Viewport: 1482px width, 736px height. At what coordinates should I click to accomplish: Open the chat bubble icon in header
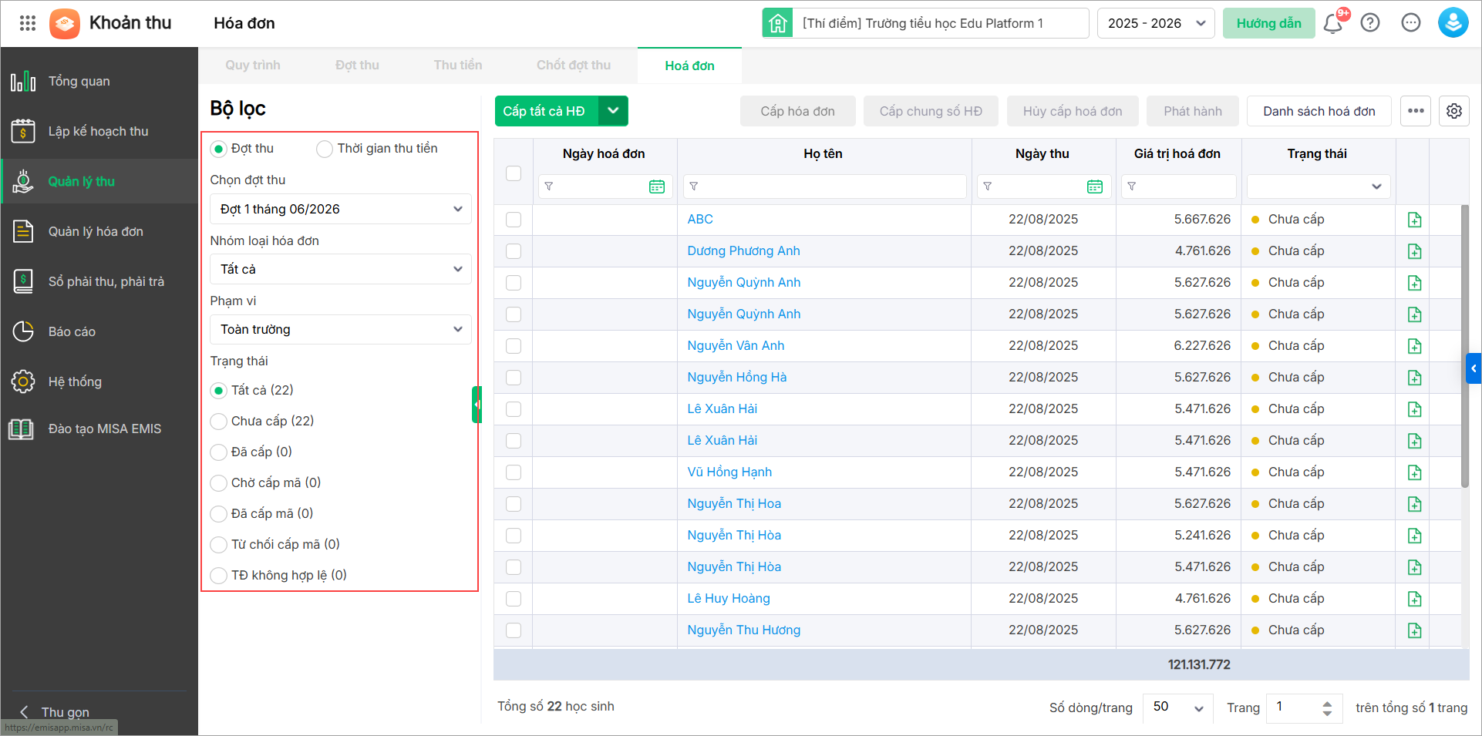[x=1411, y=23]
